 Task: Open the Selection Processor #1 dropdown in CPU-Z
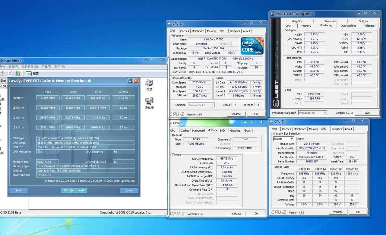212,105
